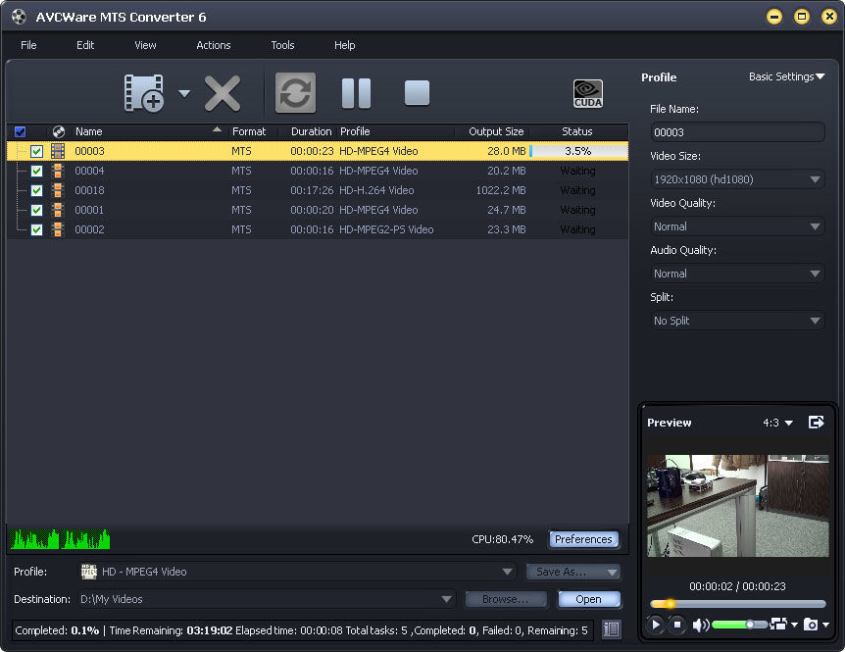The image size is (845, 652).
Task: Click the Browse... button
Action: point(506,599)
